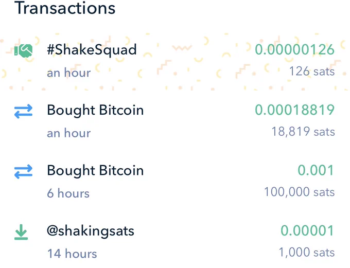Tap the 6 hours exchange arrows icon
Image resolution: width=350 pixels, height=268 pixels.
(x=24, y=171)
